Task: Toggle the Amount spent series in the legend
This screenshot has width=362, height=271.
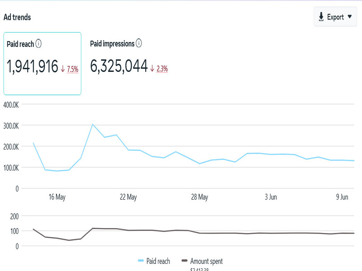Action: coord(207,261)
